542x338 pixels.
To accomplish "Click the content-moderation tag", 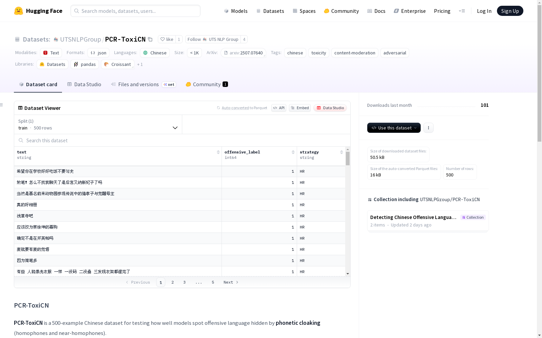I will (355, 53).
